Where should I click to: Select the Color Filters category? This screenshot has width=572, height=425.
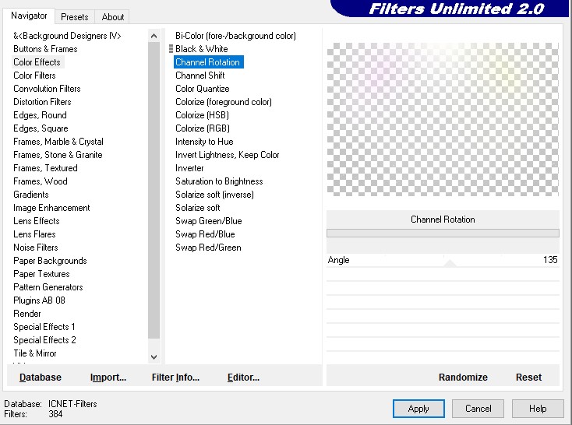34,76
